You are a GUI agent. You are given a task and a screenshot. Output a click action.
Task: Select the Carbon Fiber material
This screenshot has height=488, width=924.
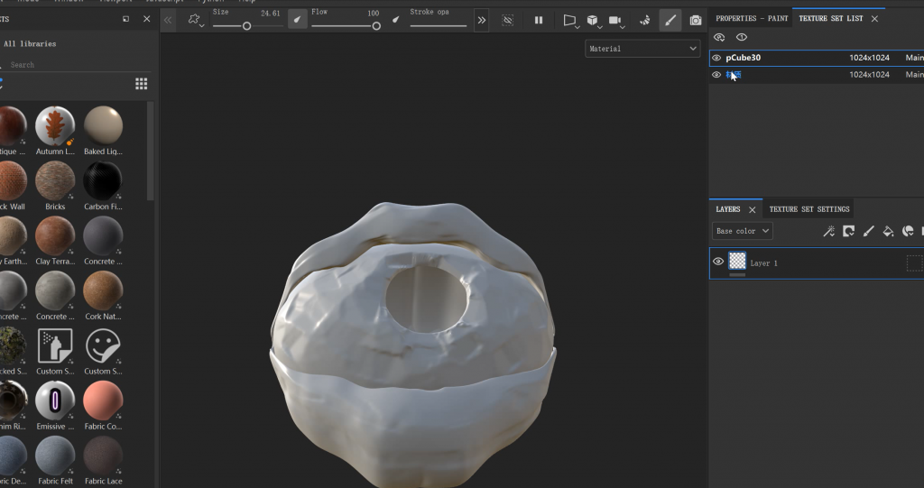[x=103, y=186]
